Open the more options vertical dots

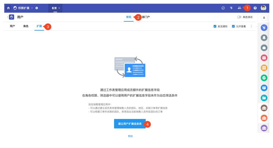point(251,26)
